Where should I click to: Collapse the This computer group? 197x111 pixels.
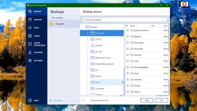click(x=50, y=18)
